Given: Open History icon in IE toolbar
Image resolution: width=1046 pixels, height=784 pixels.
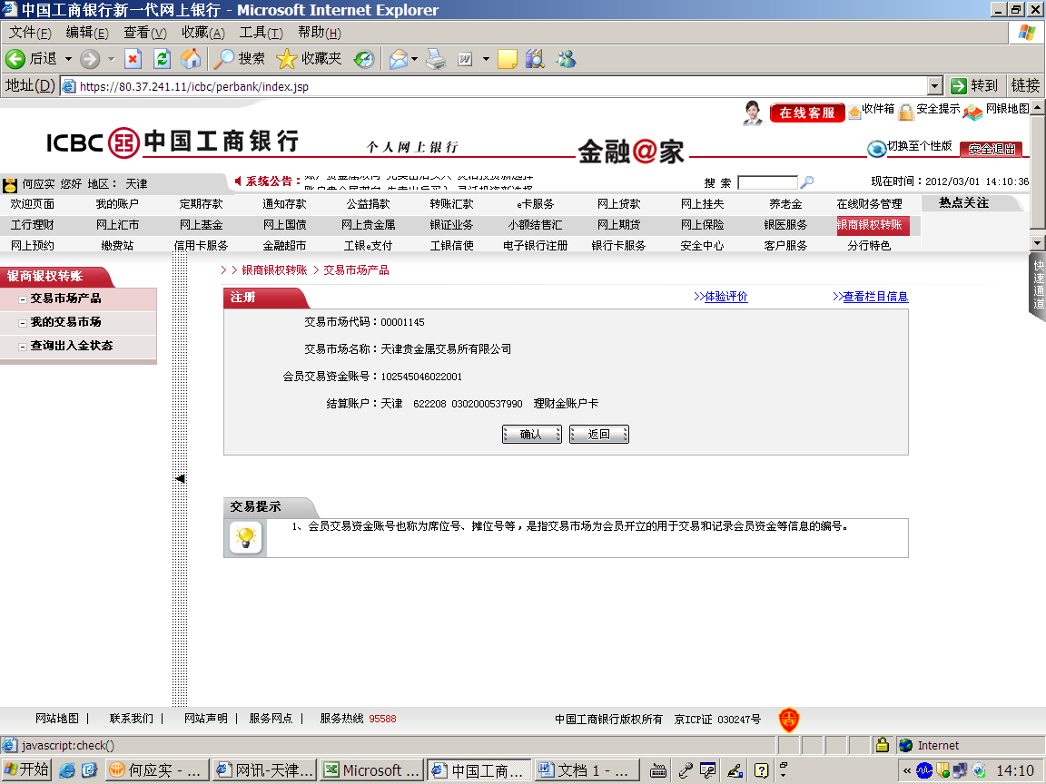Looking at the screenshot, I should point(364,59).
